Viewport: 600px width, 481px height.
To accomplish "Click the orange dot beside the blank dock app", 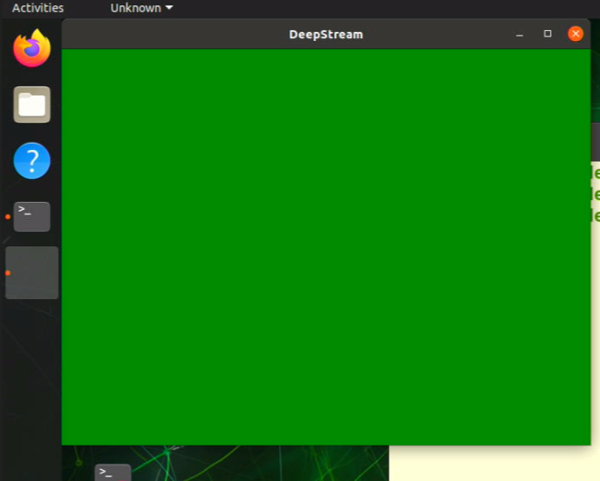I will (7, 273).
